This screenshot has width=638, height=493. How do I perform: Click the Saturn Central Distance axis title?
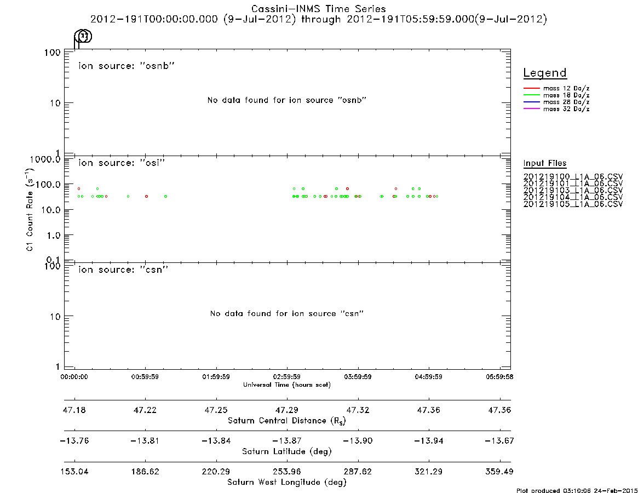click(287, 421)
